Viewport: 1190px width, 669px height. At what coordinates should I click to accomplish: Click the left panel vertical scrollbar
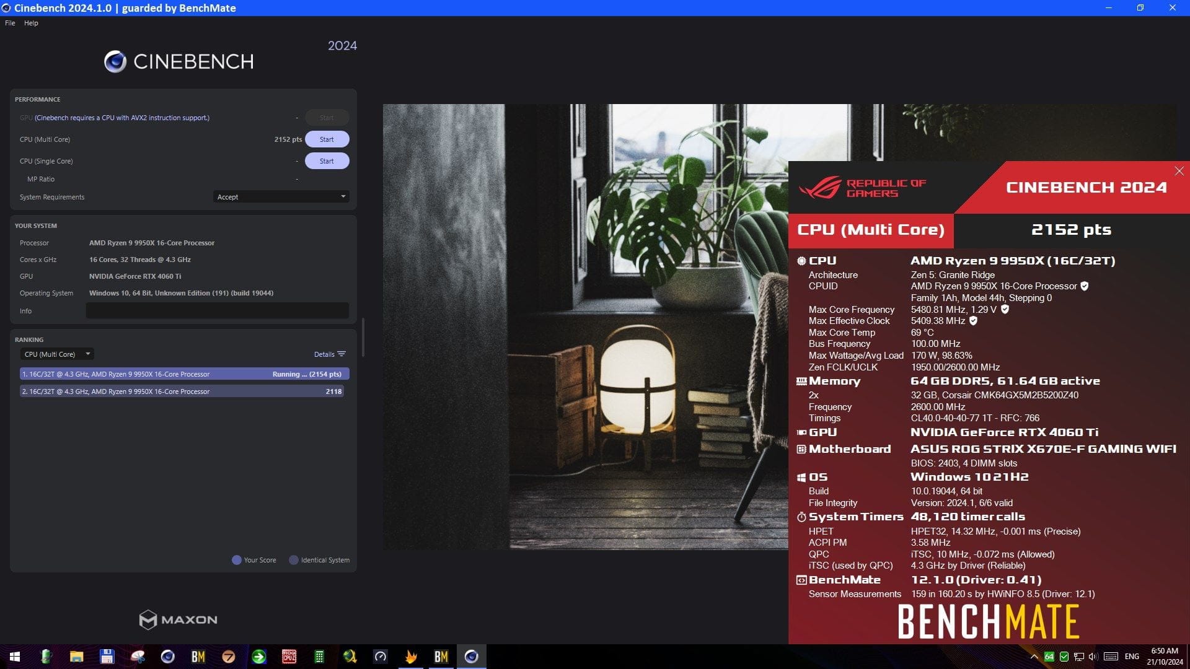pos(363,338)
